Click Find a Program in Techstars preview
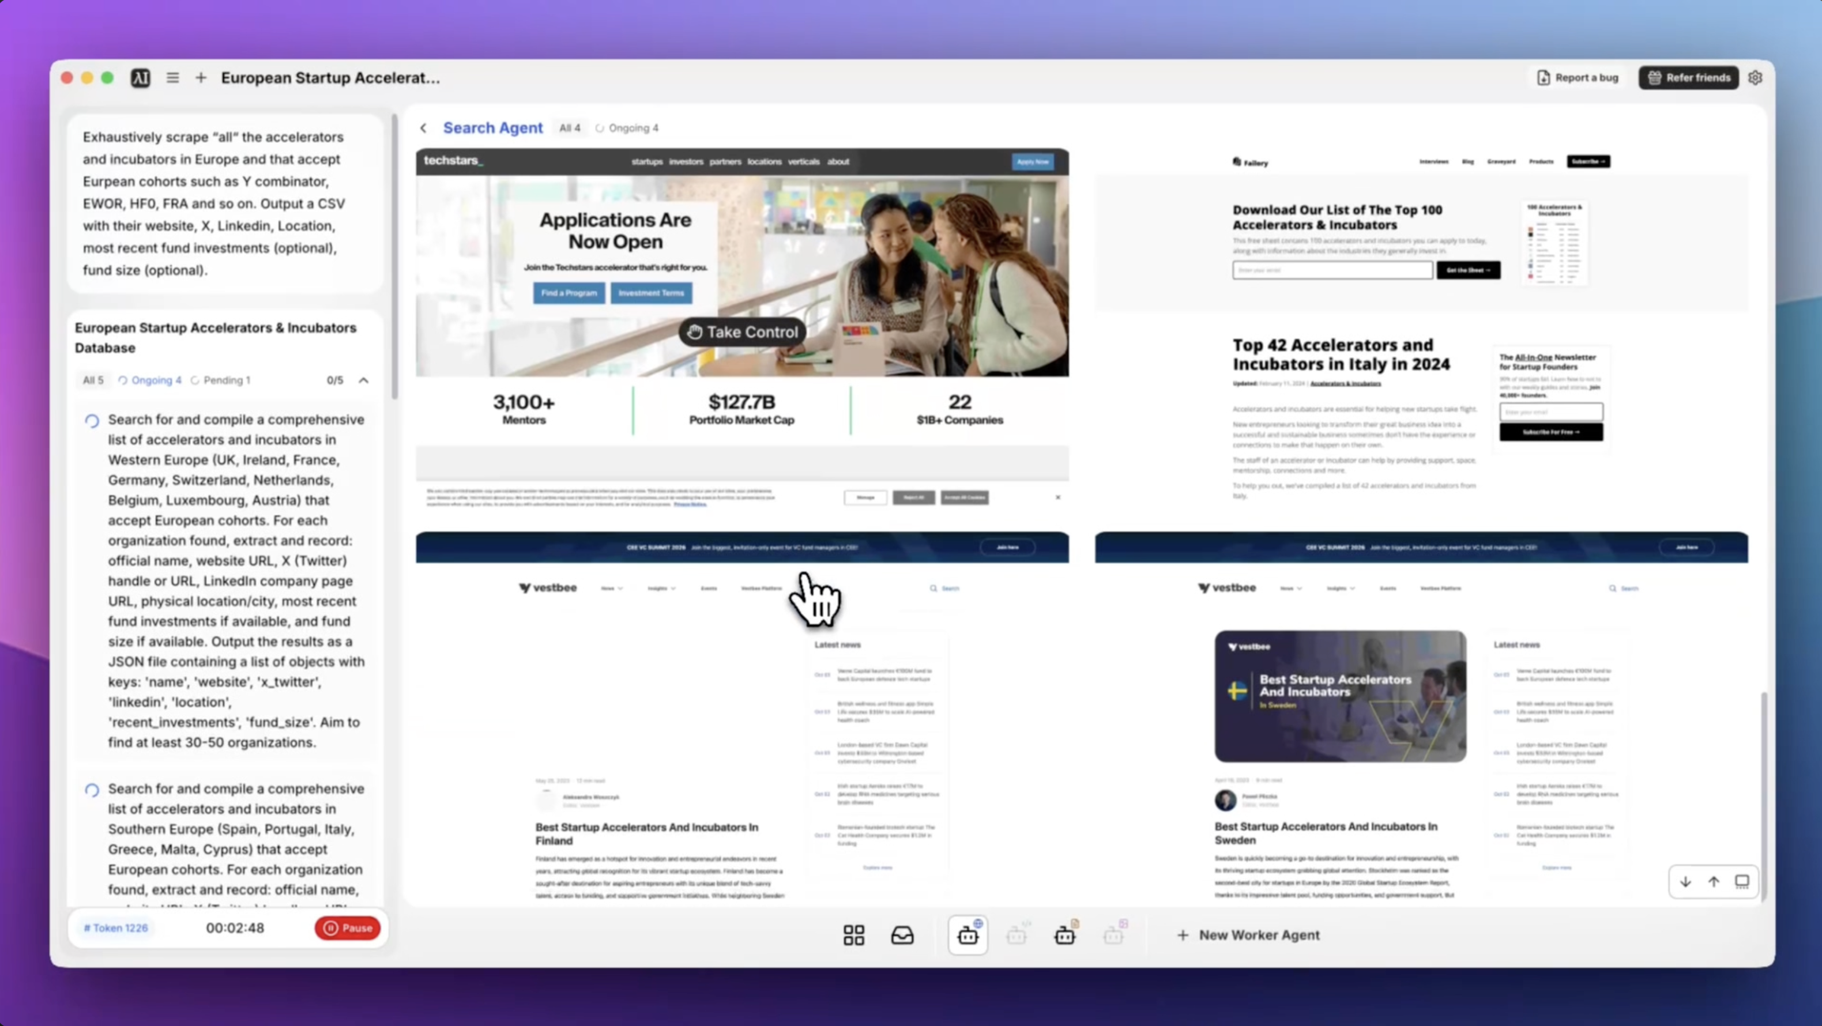Screen dimensions: 1822x1026 click(x=569, y=293)
